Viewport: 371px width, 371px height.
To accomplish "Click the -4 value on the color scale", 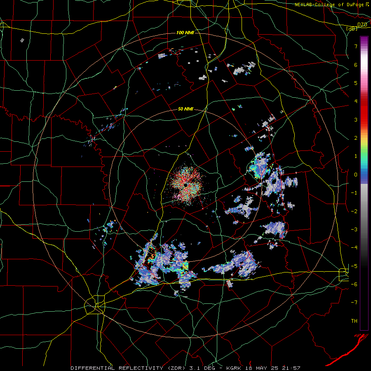I will 354,248.
